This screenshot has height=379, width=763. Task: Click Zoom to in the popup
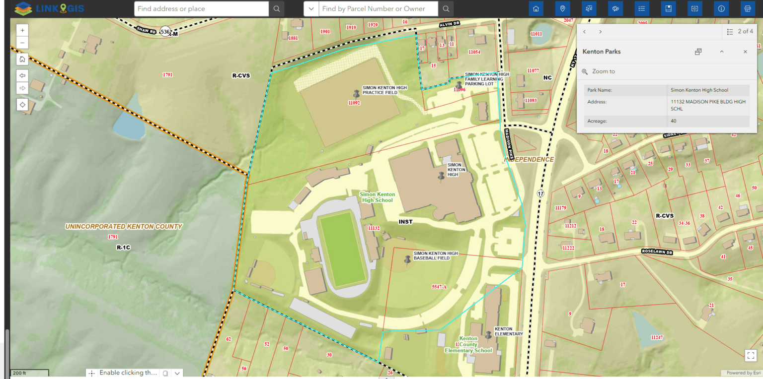coord(603,71)
